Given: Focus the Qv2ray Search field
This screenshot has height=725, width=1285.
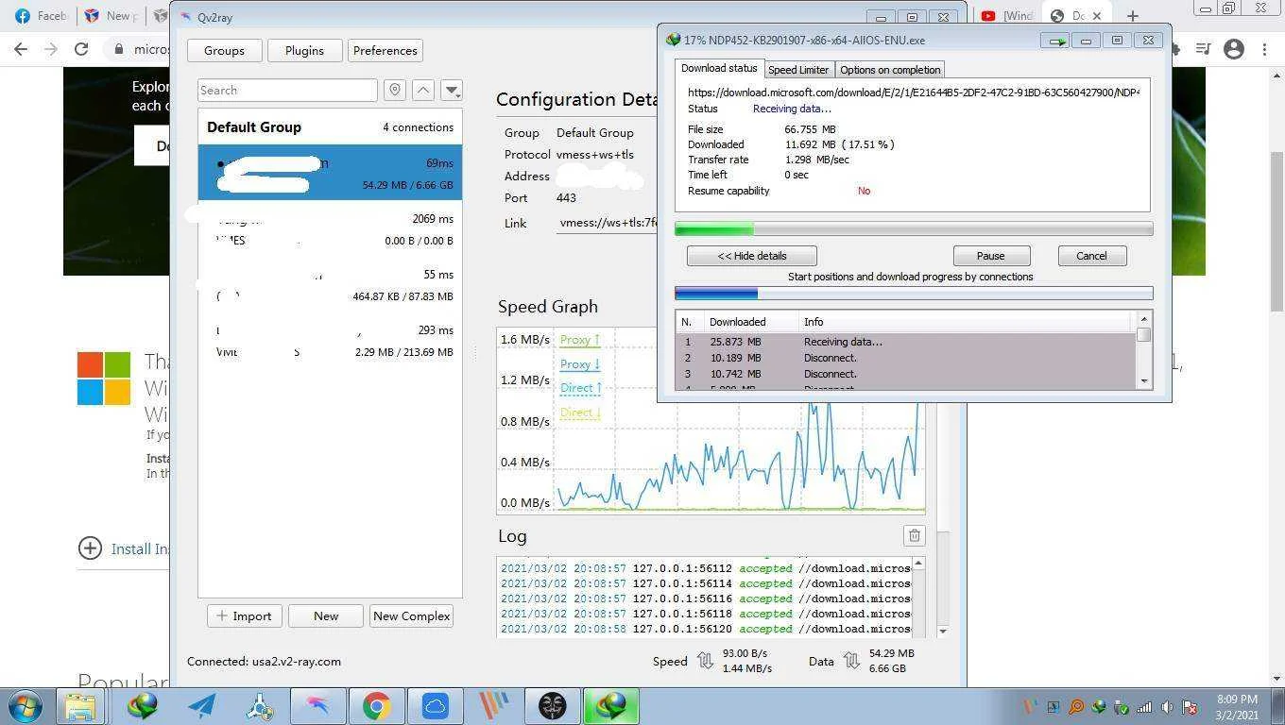Looking at the screenshot, I should [287, 90].
